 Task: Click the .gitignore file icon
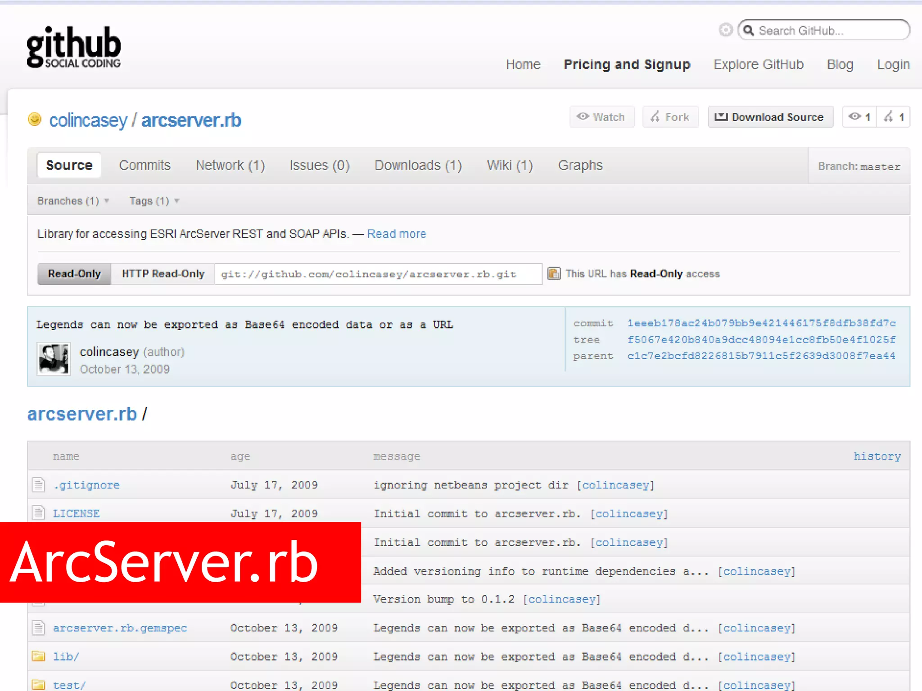pyautogui.click(x=39, y=485)
